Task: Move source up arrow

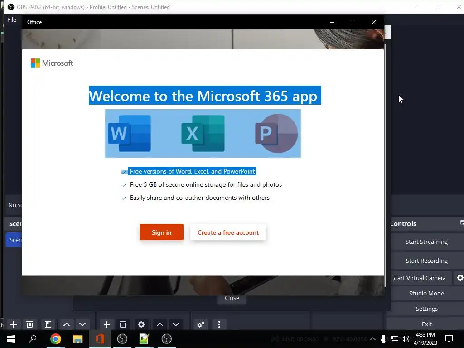Action: pos(160,324)
